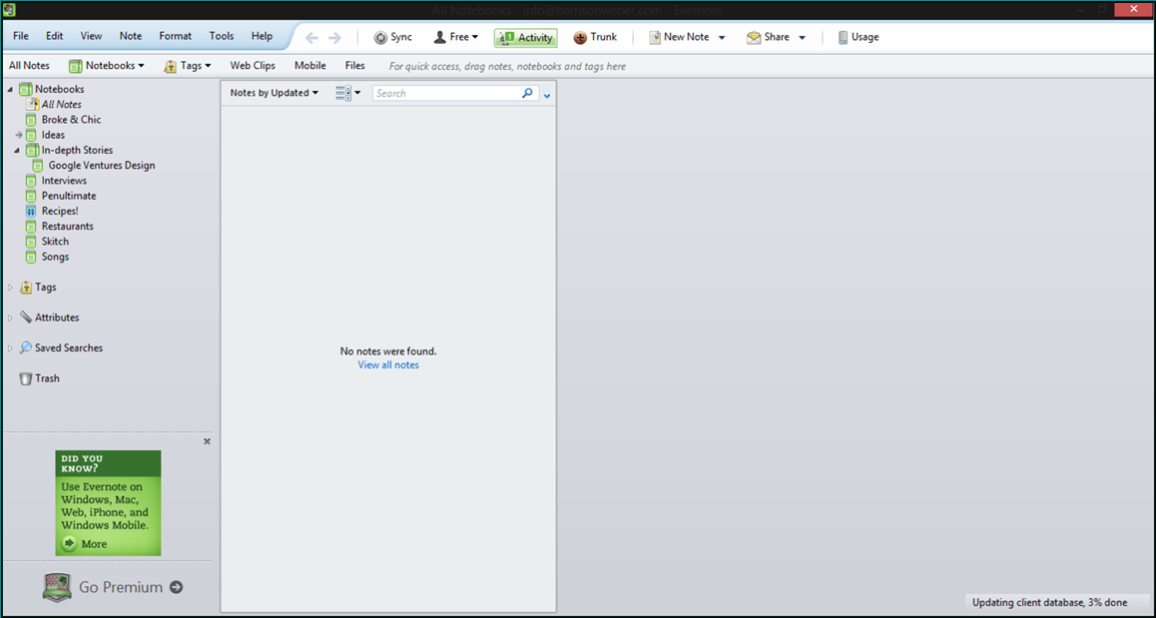Select the Songs notebook
Image resolution: width=1156 pixels, height=618 pixels.
coord(55,257)
